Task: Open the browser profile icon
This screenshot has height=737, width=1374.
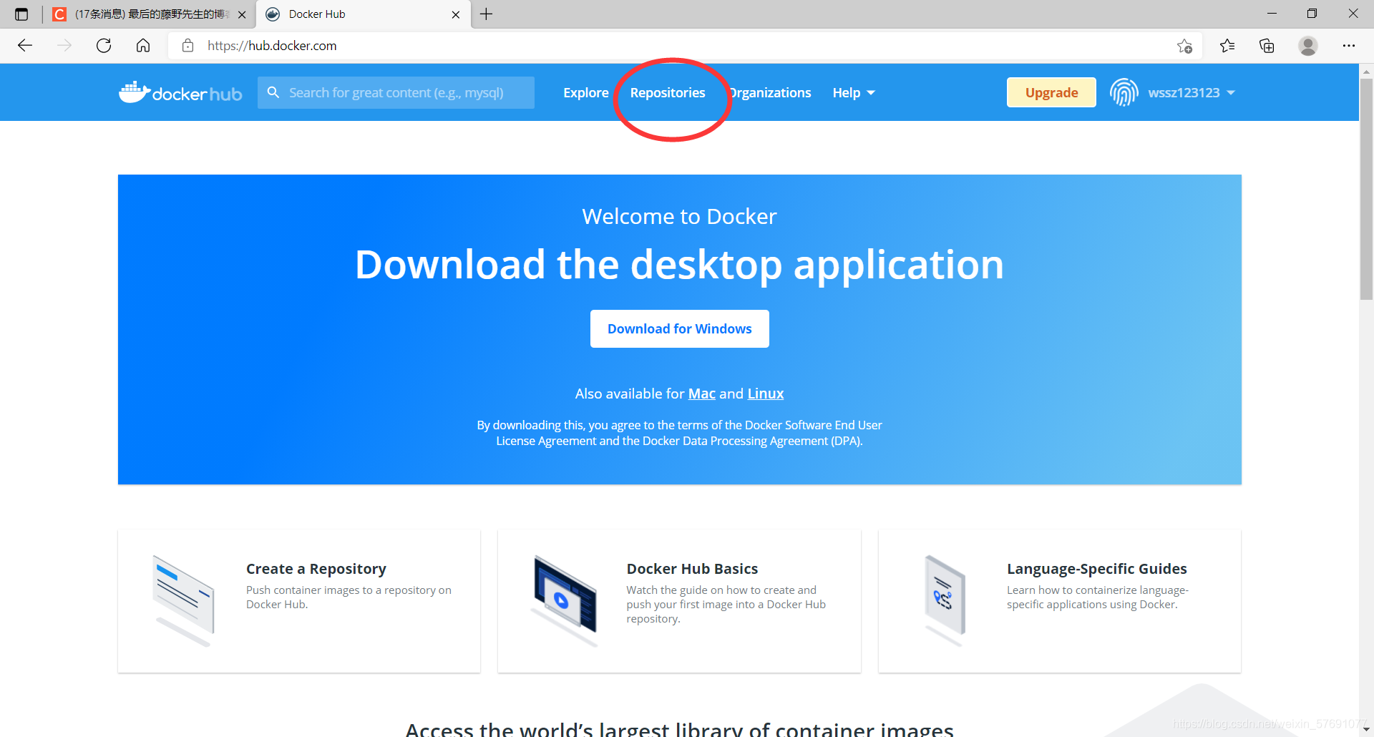Action: (1308, 46)
